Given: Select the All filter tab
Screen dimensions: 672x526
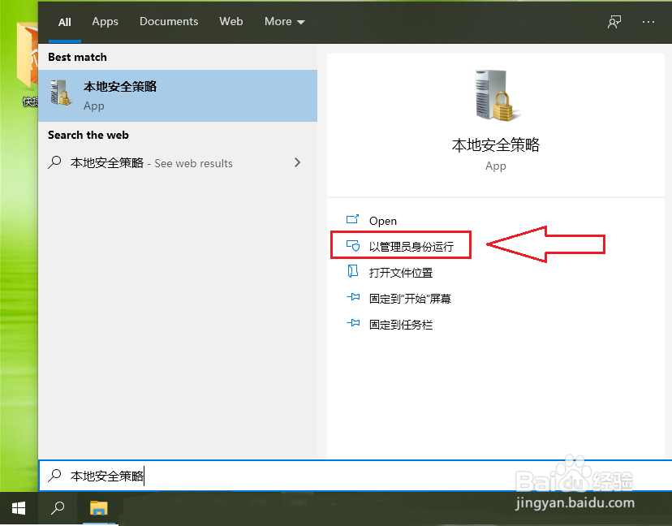Looking at the screenshot, I should coord(64,22).
